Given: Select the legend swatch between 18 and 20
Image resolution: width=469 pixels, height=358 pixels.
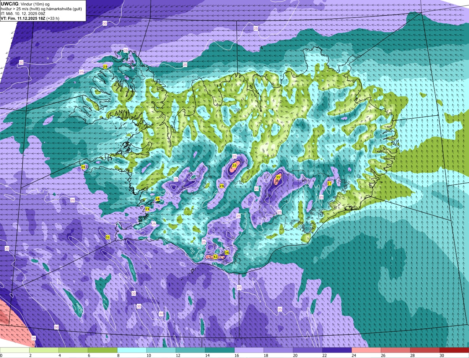Looking at the screenshot, I should click(278, 350).
